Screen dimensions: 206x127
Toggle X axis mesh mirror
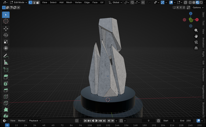[x=178, y=8]
